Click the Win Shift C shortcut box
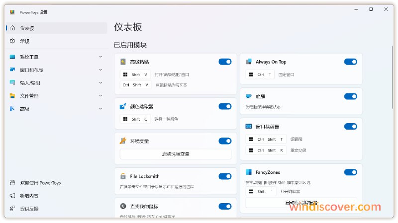Screen dimensions: 398x223 point(135,119)
